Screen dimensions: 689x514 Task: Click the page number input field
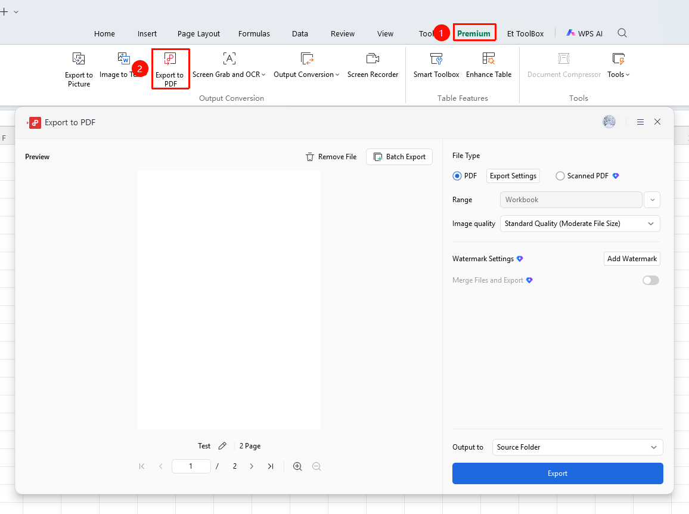pyautogui.click(x=191, y=466)
